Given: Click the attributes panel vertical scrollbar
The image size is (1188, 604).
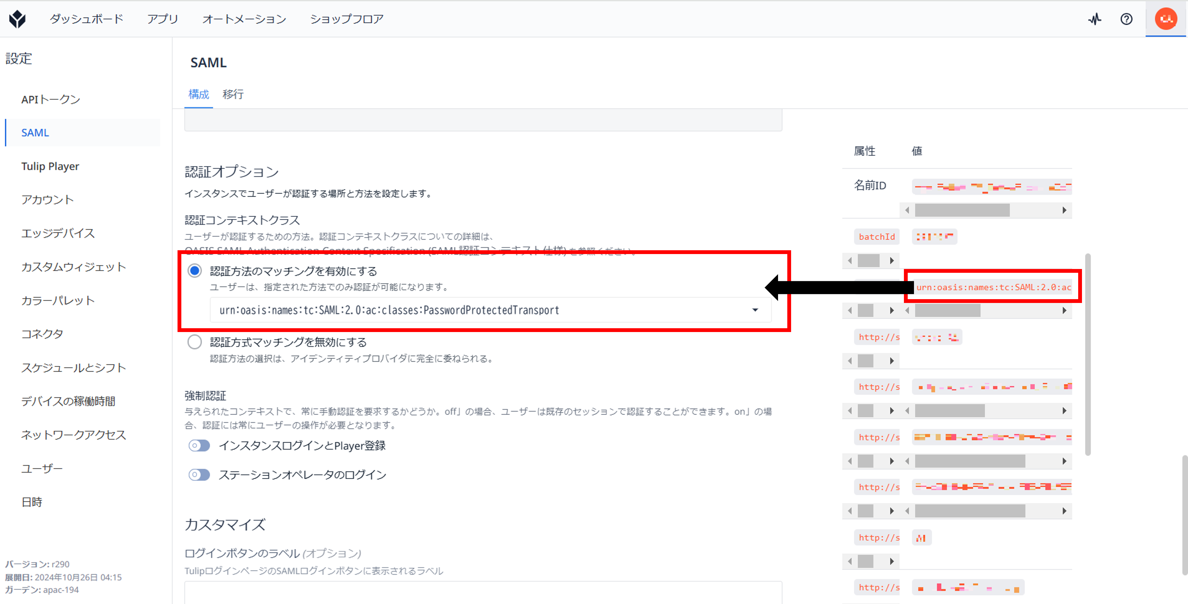Looking at the screenshot, I should 1088,354.
